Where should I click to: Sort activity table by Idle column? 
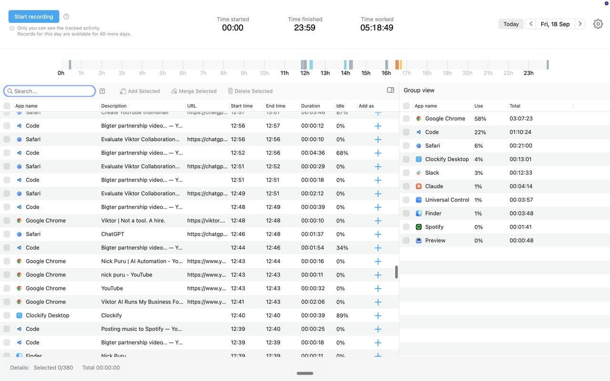(x=340, y=106)
